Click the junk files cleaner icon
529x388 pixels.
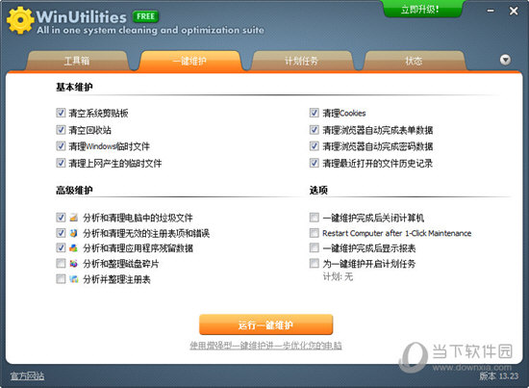pos(73,218)
